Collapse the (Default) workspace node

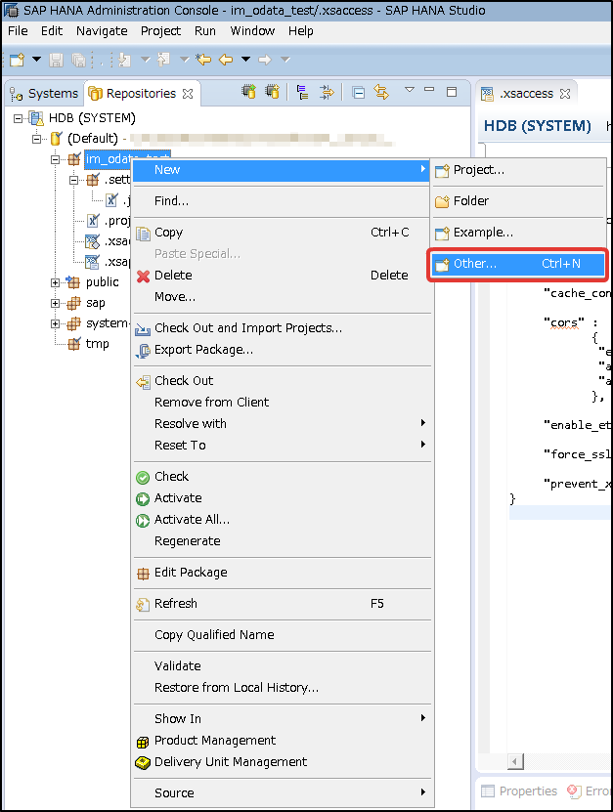[x=36, y=139]
